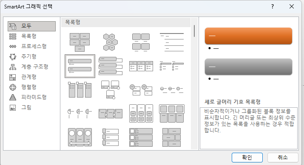Select the square accent list layout
The width and height of the screenshot is (304, 165).
172,66
